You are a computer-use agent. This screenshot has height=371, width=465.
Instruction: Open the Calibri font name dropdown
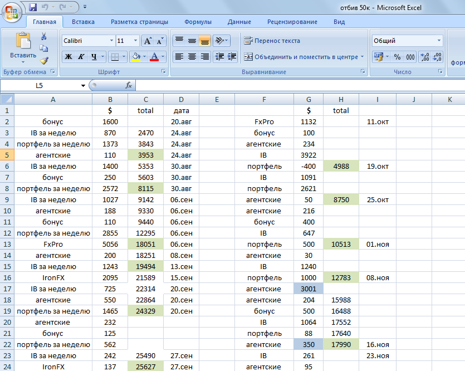[x=111, y=41]
